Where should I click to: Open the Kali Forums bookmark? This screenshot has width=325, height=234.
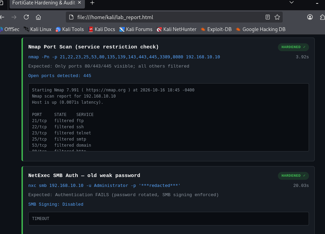point(136,29)
